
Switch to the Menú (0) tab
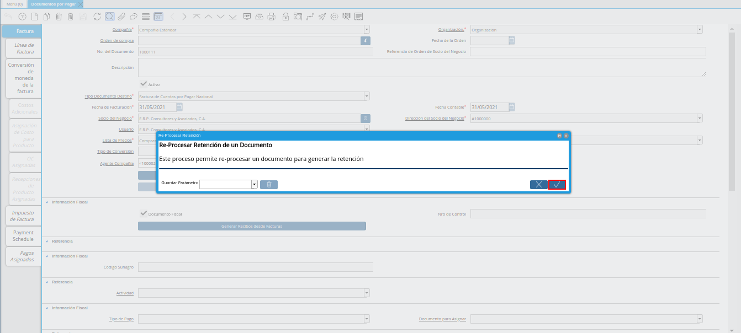point(14,4)
